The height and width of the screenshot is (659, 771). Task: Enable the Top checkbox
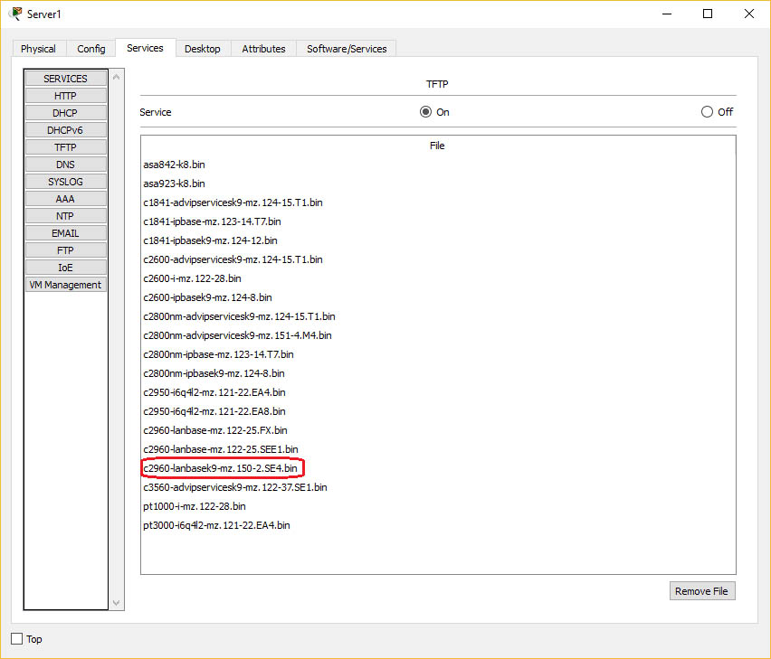click(x=16, y=639)
